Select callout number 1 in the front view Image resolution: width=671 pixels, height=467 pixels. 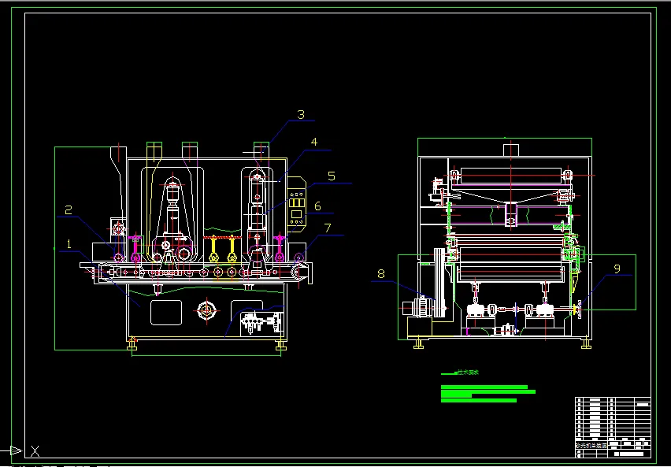pyautogui.click(x=69, y=244)
